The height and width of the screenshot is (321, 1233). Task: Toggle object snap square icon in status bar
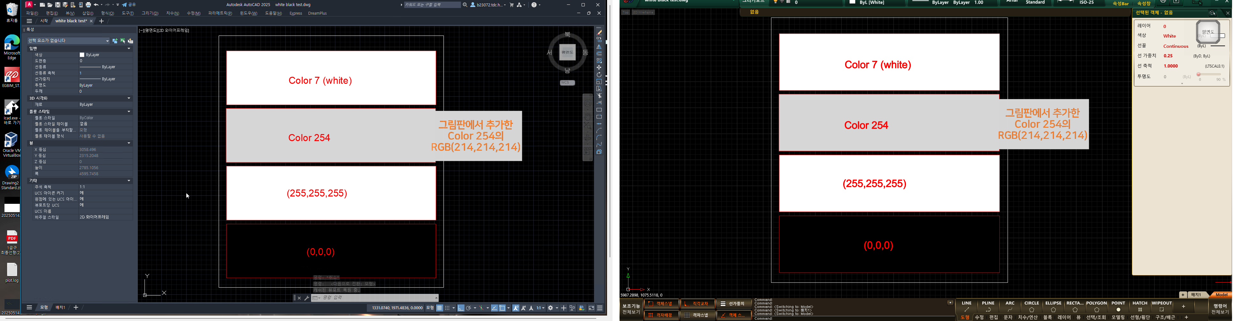502,308
